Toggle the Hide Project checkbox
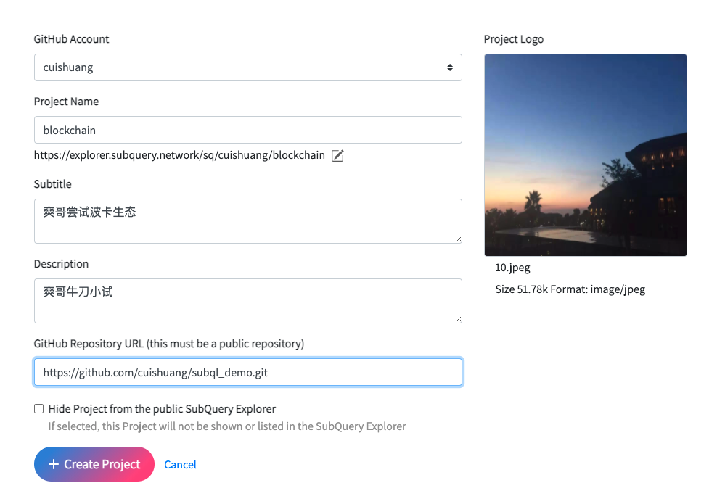Screen dimensions: 725x504 point(39,409)
